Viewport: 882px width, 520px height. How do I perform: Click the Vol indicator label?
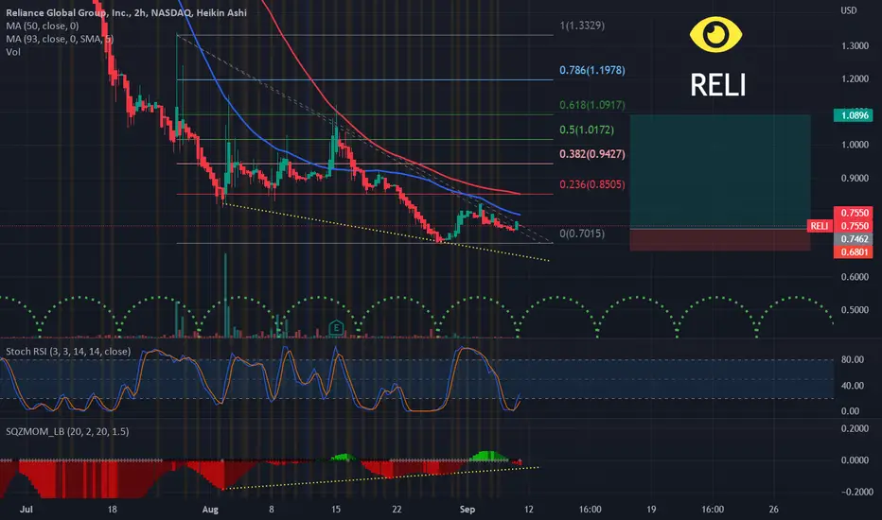point(13,52)
